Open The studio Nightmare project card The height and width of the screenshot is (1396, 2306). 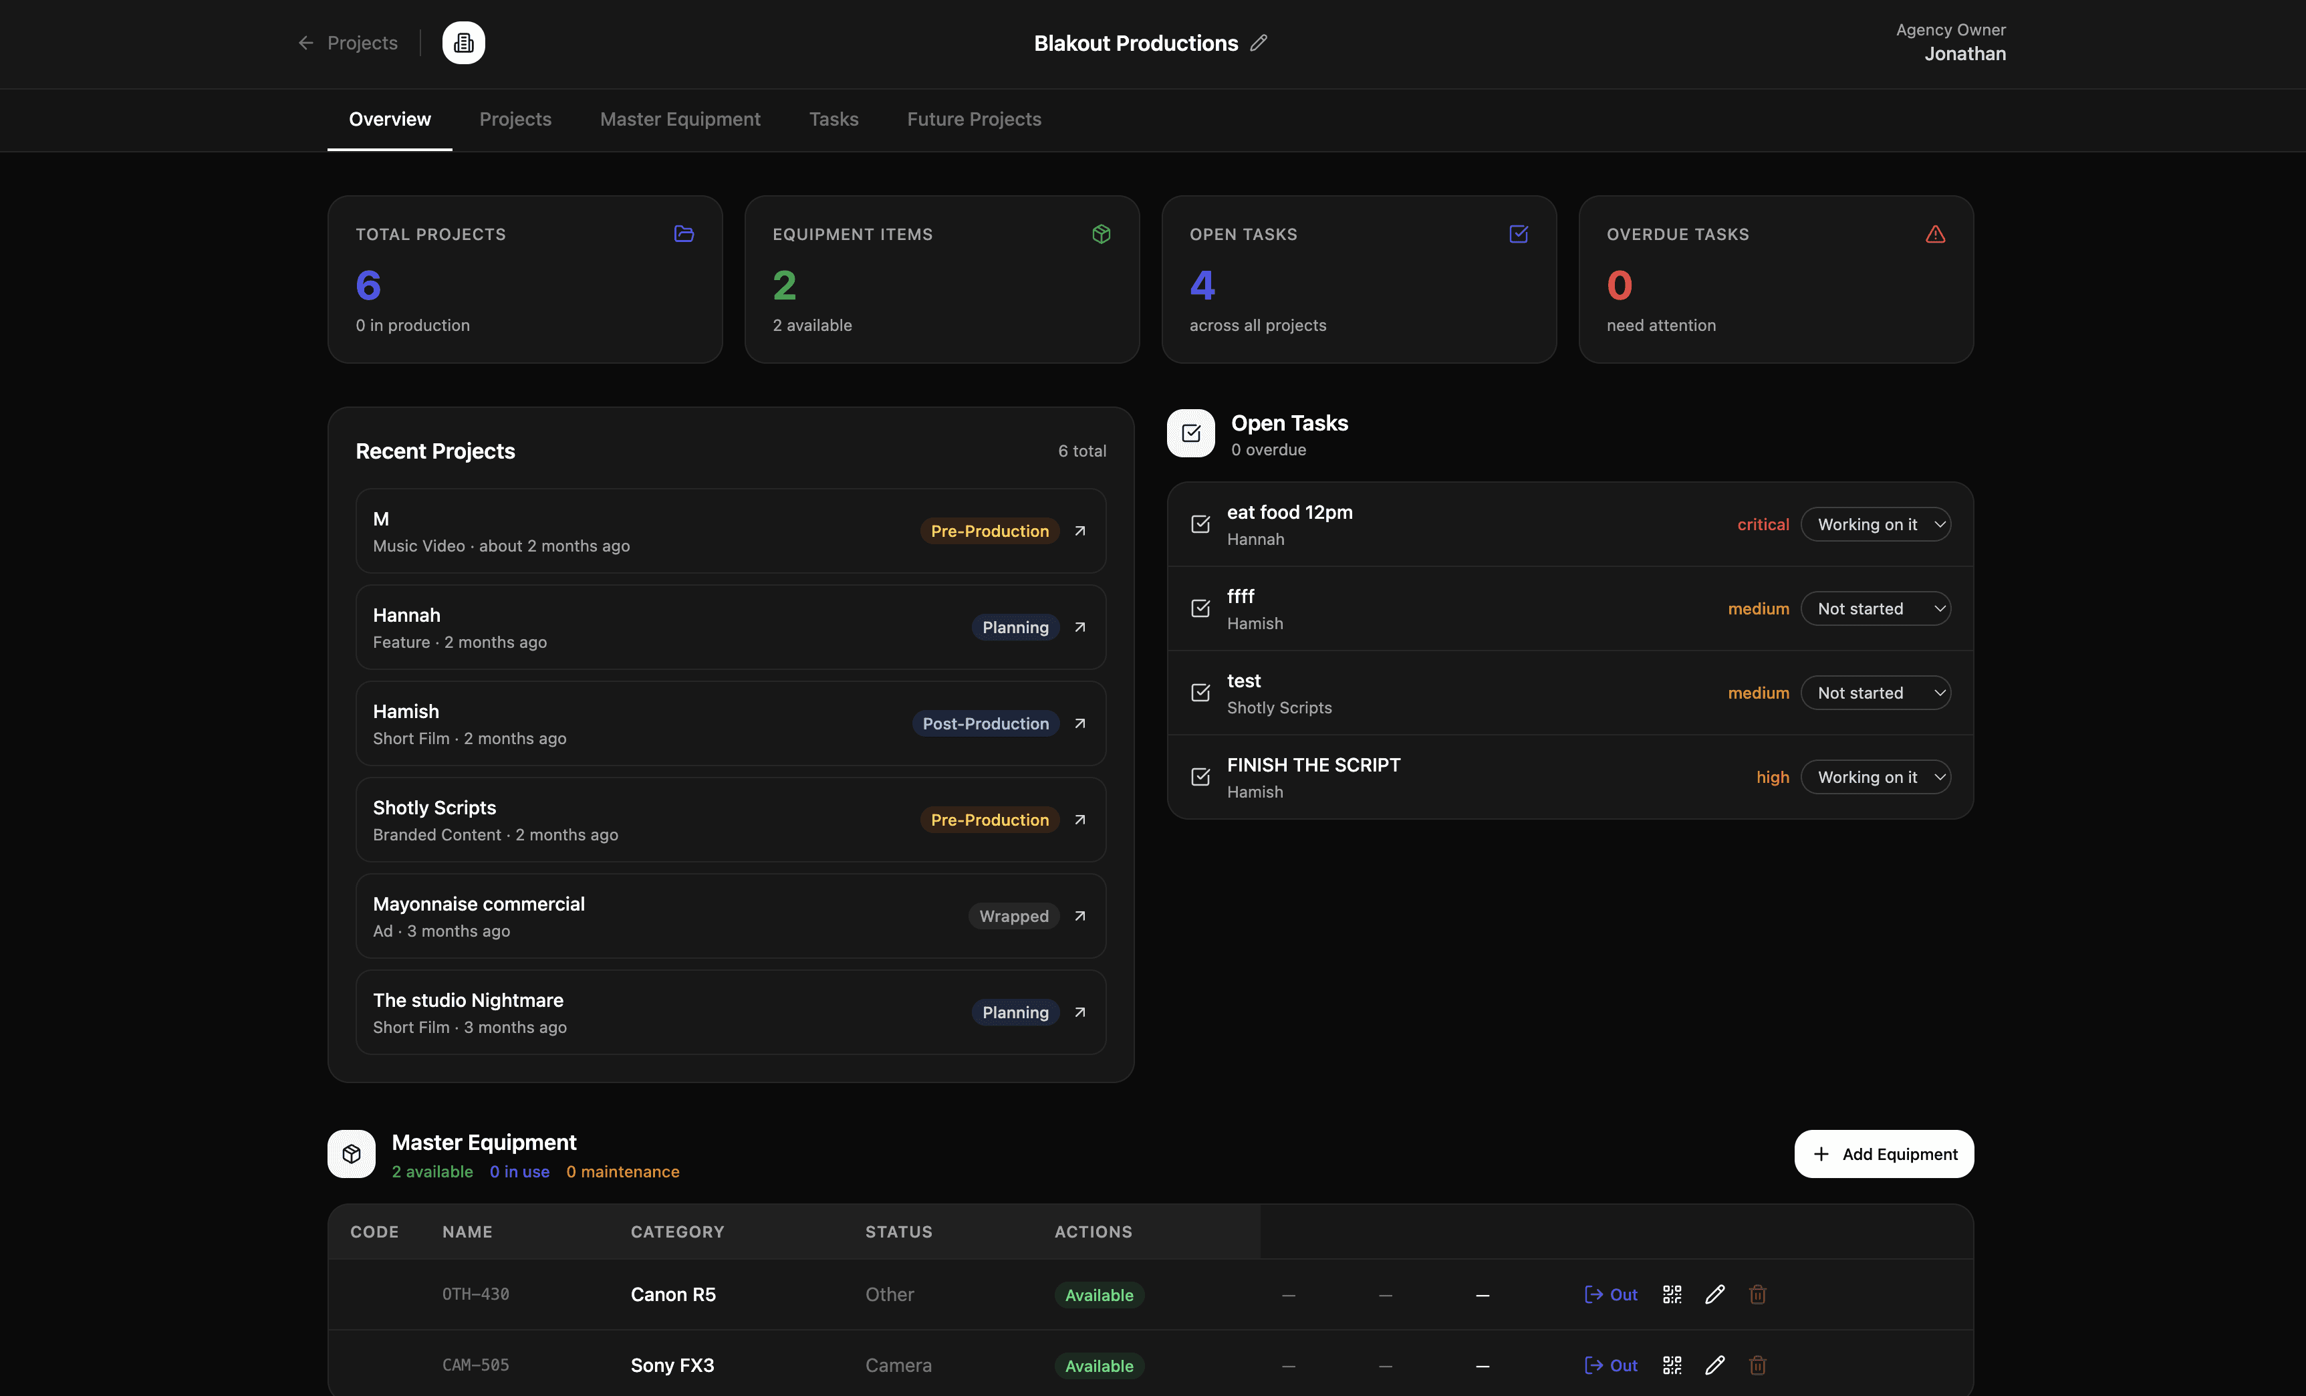coord(730,1012)
